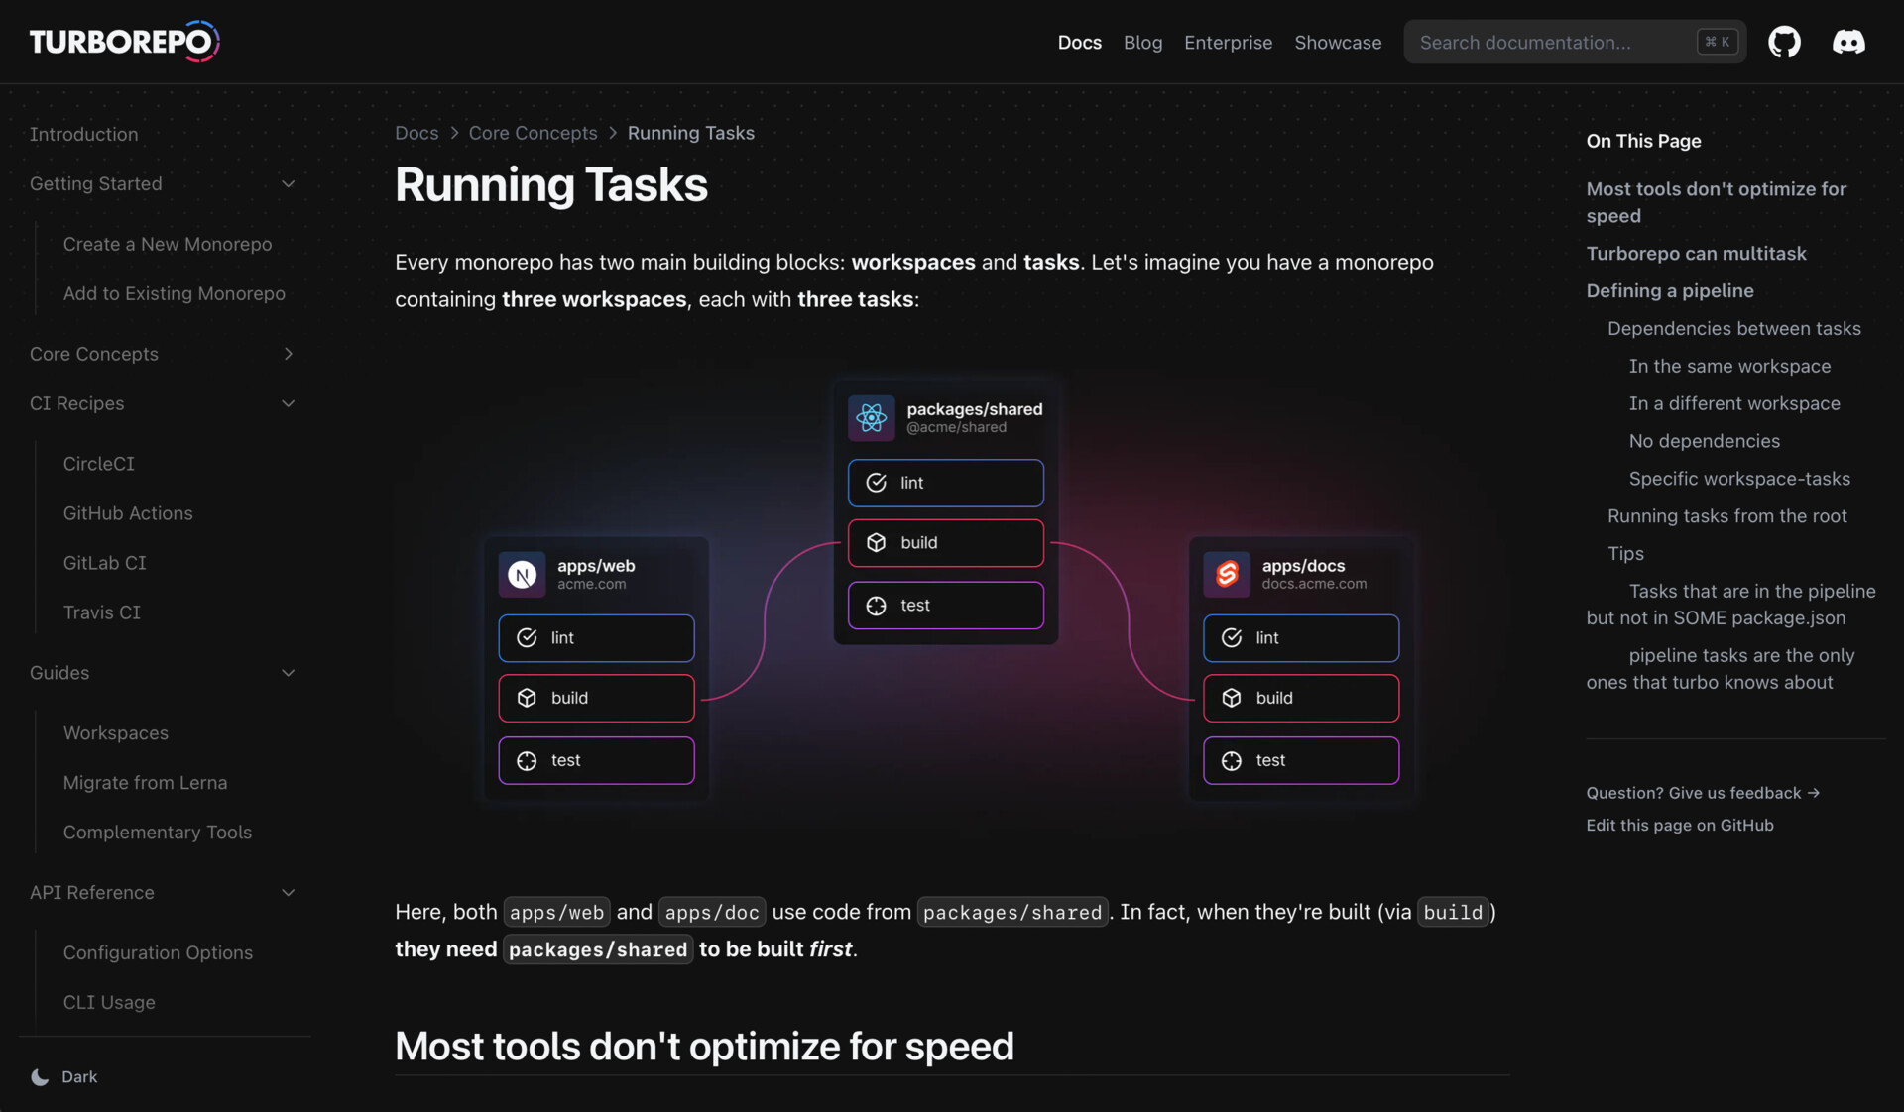Open the CLI Usage reference
The height and width of the screenshot is (1112, 1904).
pos(109,1002)
